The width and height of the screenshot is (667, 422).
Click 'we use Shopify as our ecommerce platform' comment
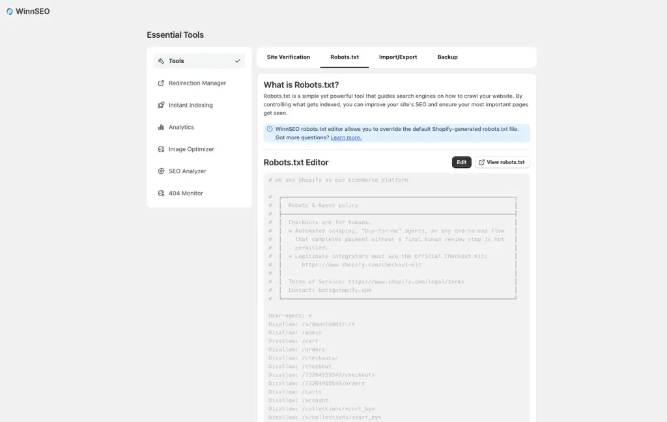[338, 180]
